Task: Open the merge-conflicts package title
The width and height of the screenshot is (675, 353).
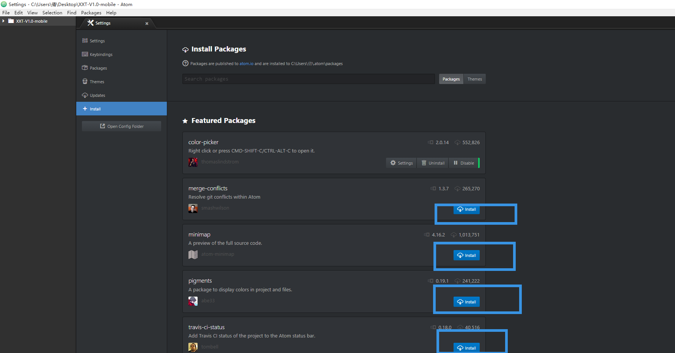Action: click(x=208, y=188)
